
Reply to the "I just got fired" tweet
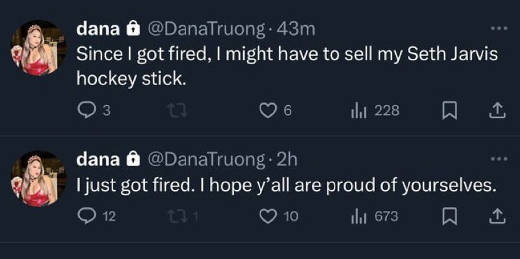point(96,216)
